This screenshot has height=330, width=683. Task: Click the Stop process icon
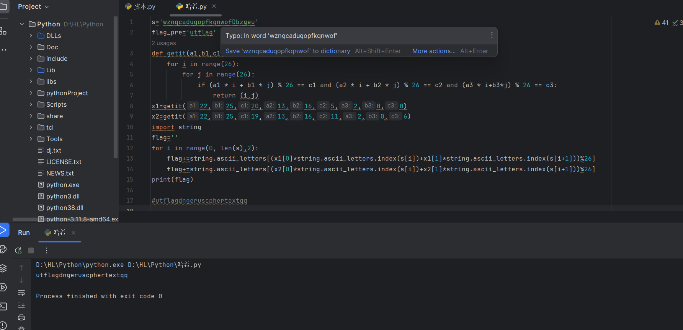tap(31, 250)
